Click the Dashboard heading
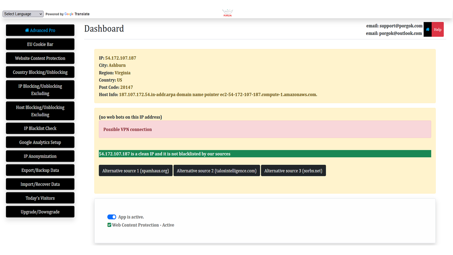Screen dimensions: 453x255 (x=104, y=29)
